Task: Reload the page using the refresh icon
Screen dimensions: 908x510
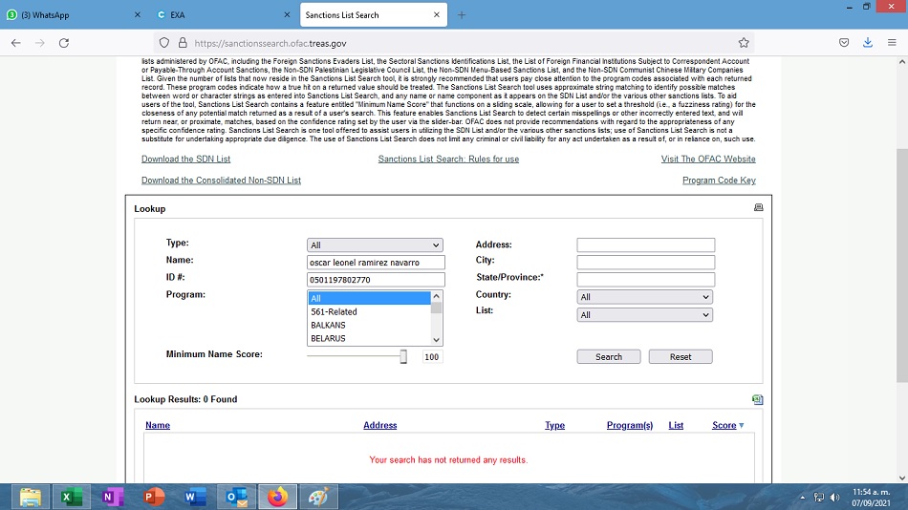Action: coord(64,43)
